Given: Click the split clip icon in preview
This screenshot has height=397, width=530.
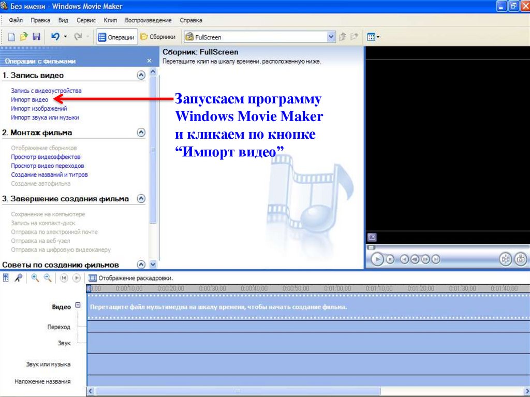Looking at the screenshot, I should tap(505, 259).
